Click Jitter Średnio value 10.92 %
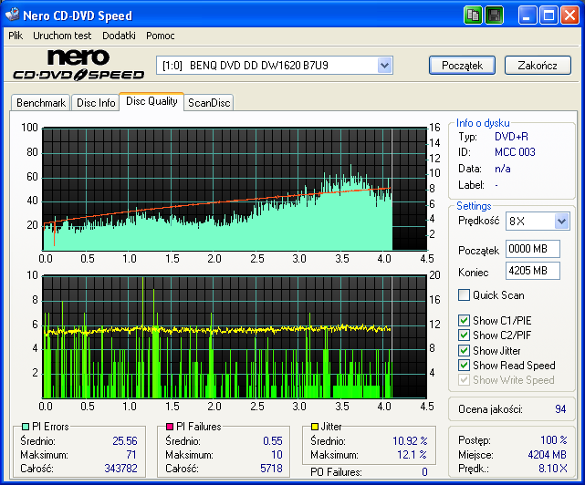This screenshot has width=585, height=485. point(410,441)
